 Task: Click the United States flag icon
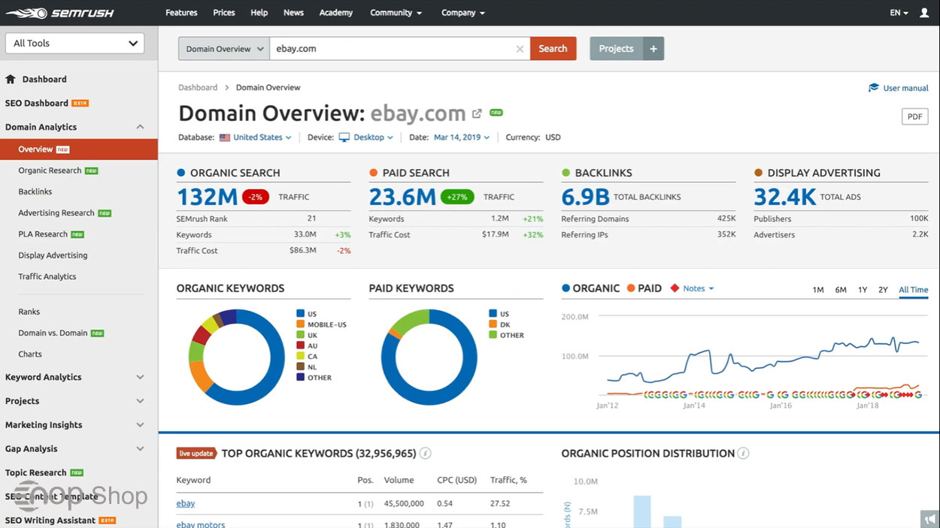tap(226, 137)
